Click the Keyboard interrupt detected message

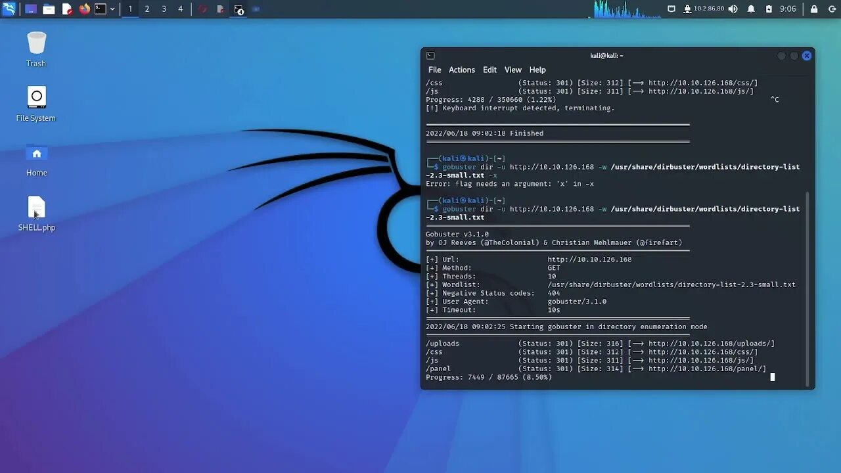[520, 108]
